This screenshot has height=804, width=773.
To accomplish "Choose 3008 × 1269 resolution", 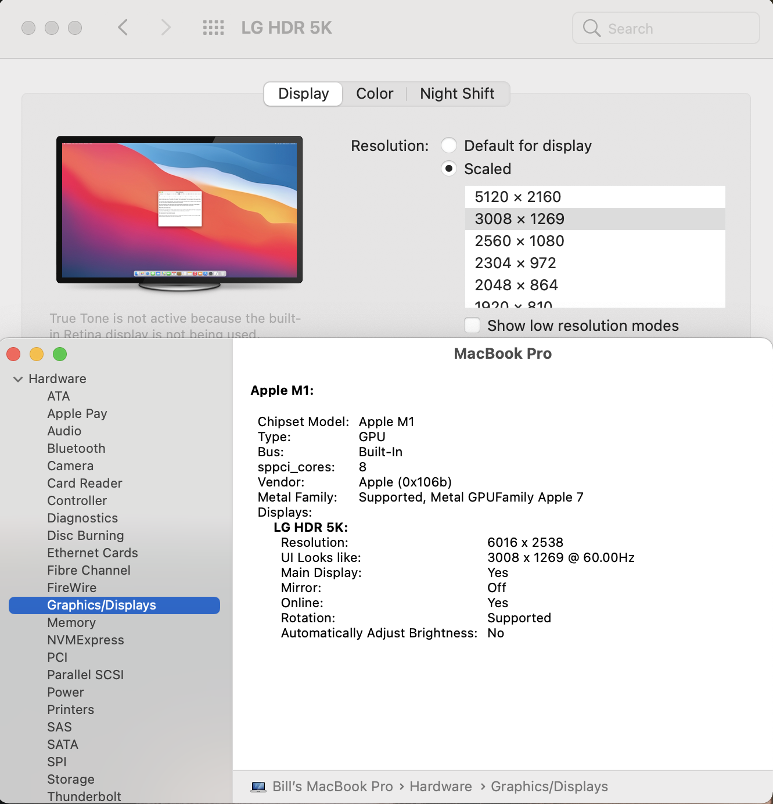I will click(595, 219).
